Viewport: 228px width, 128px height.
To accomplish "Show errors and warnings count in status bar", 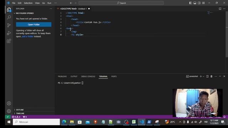I will click(x=16, y=117).
